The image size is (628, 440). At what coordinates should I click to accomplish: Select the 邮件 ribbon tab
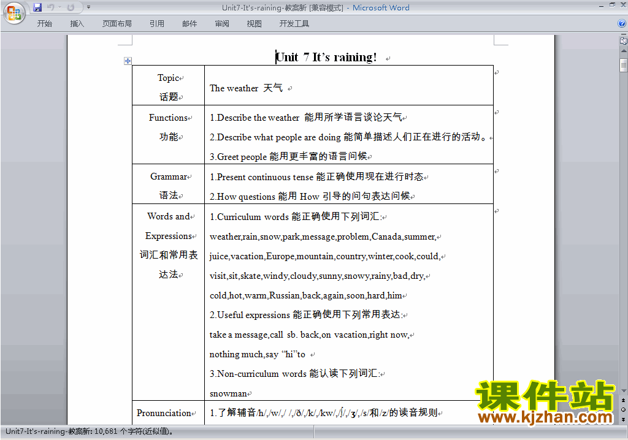190,24
